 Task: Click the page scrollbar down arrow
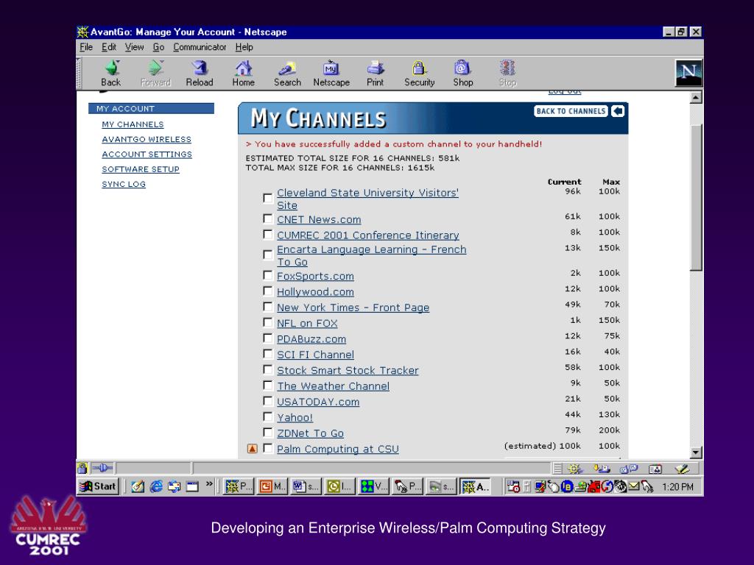[x=696, y=452]
